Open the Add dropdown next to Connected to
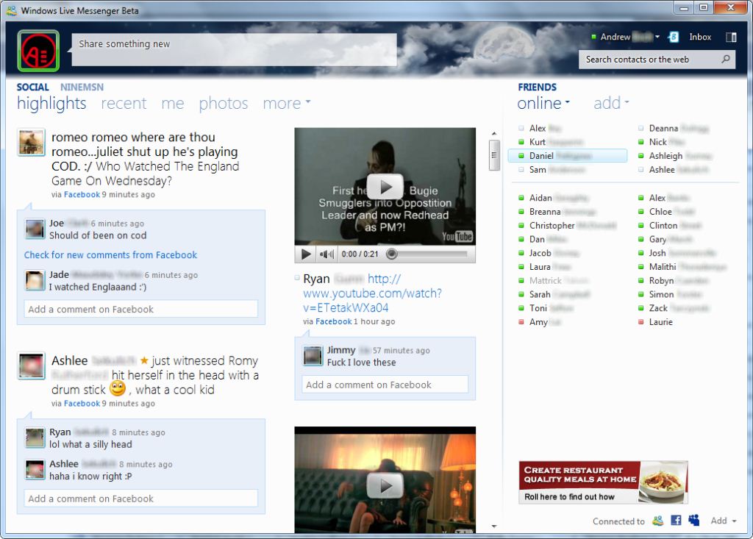The width and height of the screenshot is (753, 539). [724, 521]
